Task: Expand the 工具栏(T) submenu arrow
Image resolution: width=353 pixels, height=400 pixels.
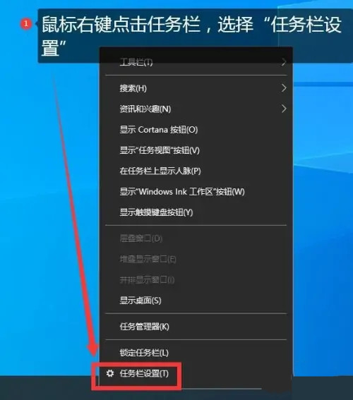Action: [x=284, y=62]
